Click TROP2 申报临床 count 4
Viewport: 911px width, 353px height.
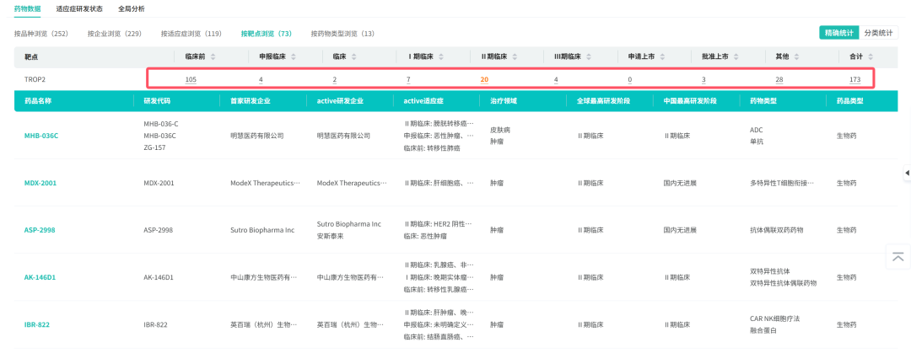[x=261, y=79]
